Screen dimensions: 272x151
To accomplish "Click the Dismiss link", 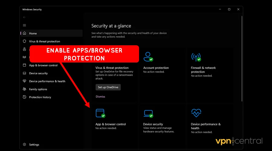I will coord(100,97).
